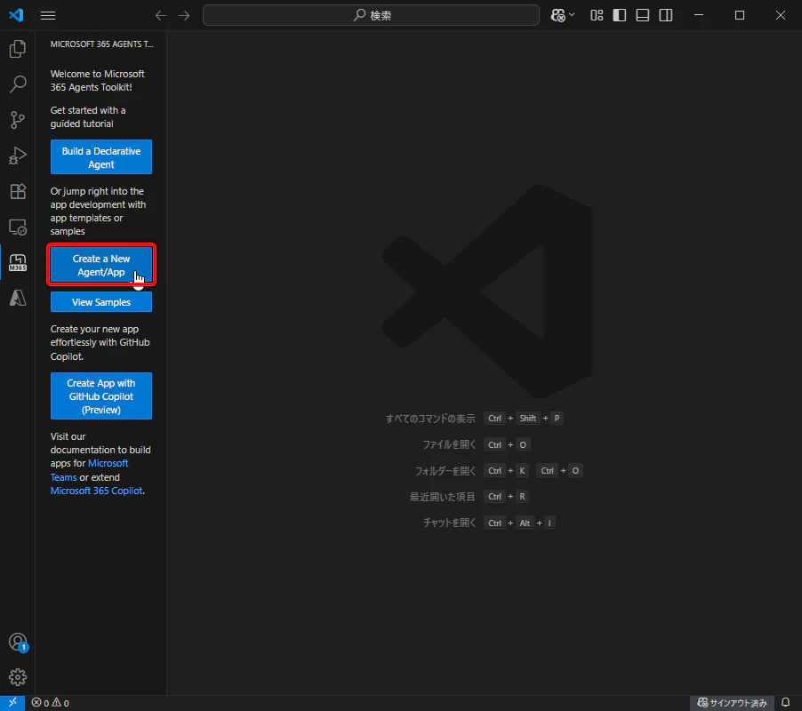Open the Search view in activity bar
Image resolution: width=802 pixels, height=711 pixels.
click(x=18, y=84)
